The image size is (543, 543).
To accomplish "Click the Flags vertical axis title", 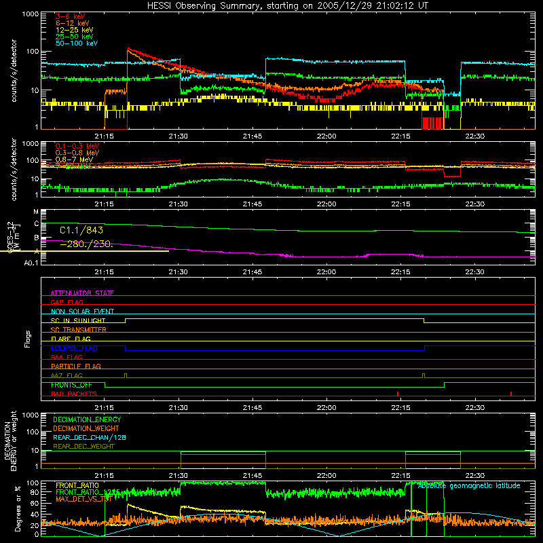I will [x=28, y=339].
